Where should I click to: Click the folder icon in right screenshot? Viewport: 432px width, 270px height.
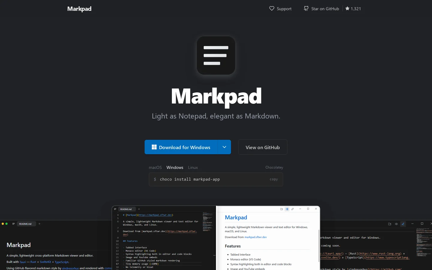pyautogui.click(x=390, y=224)
